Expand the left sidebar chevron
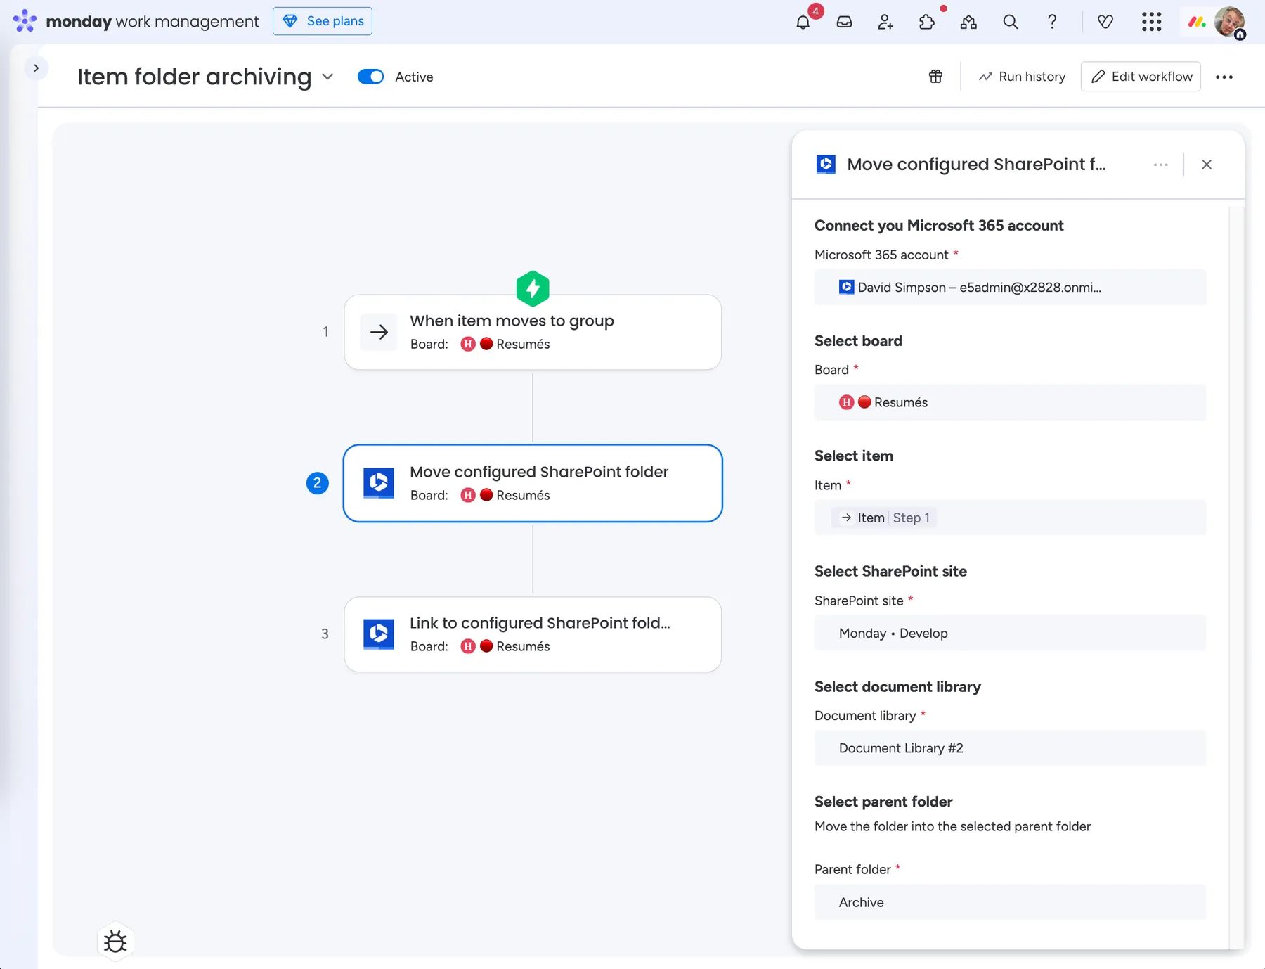 (36, 68)
